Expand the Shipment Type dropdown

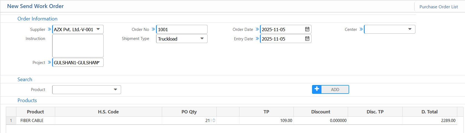tap(202, 39)
